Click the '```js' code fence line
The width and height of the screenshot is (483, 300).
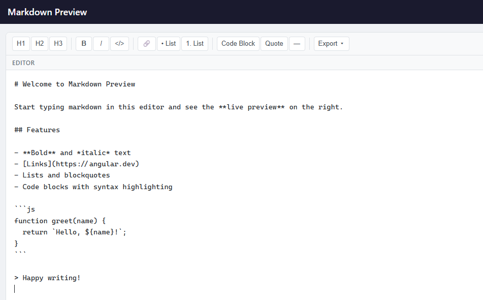pyautogui.click(x=25, y=209)
